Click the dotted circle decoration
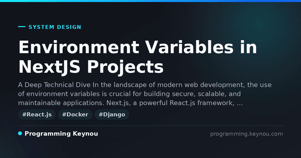The image size is (301, 158). click(258, 25)
